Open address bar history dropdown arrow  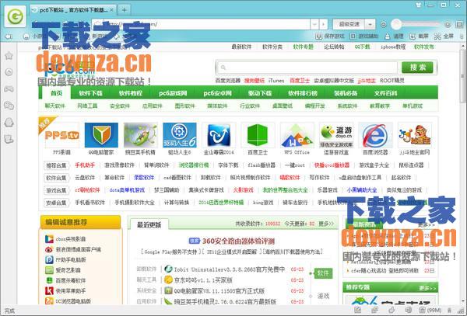point(314,24)
